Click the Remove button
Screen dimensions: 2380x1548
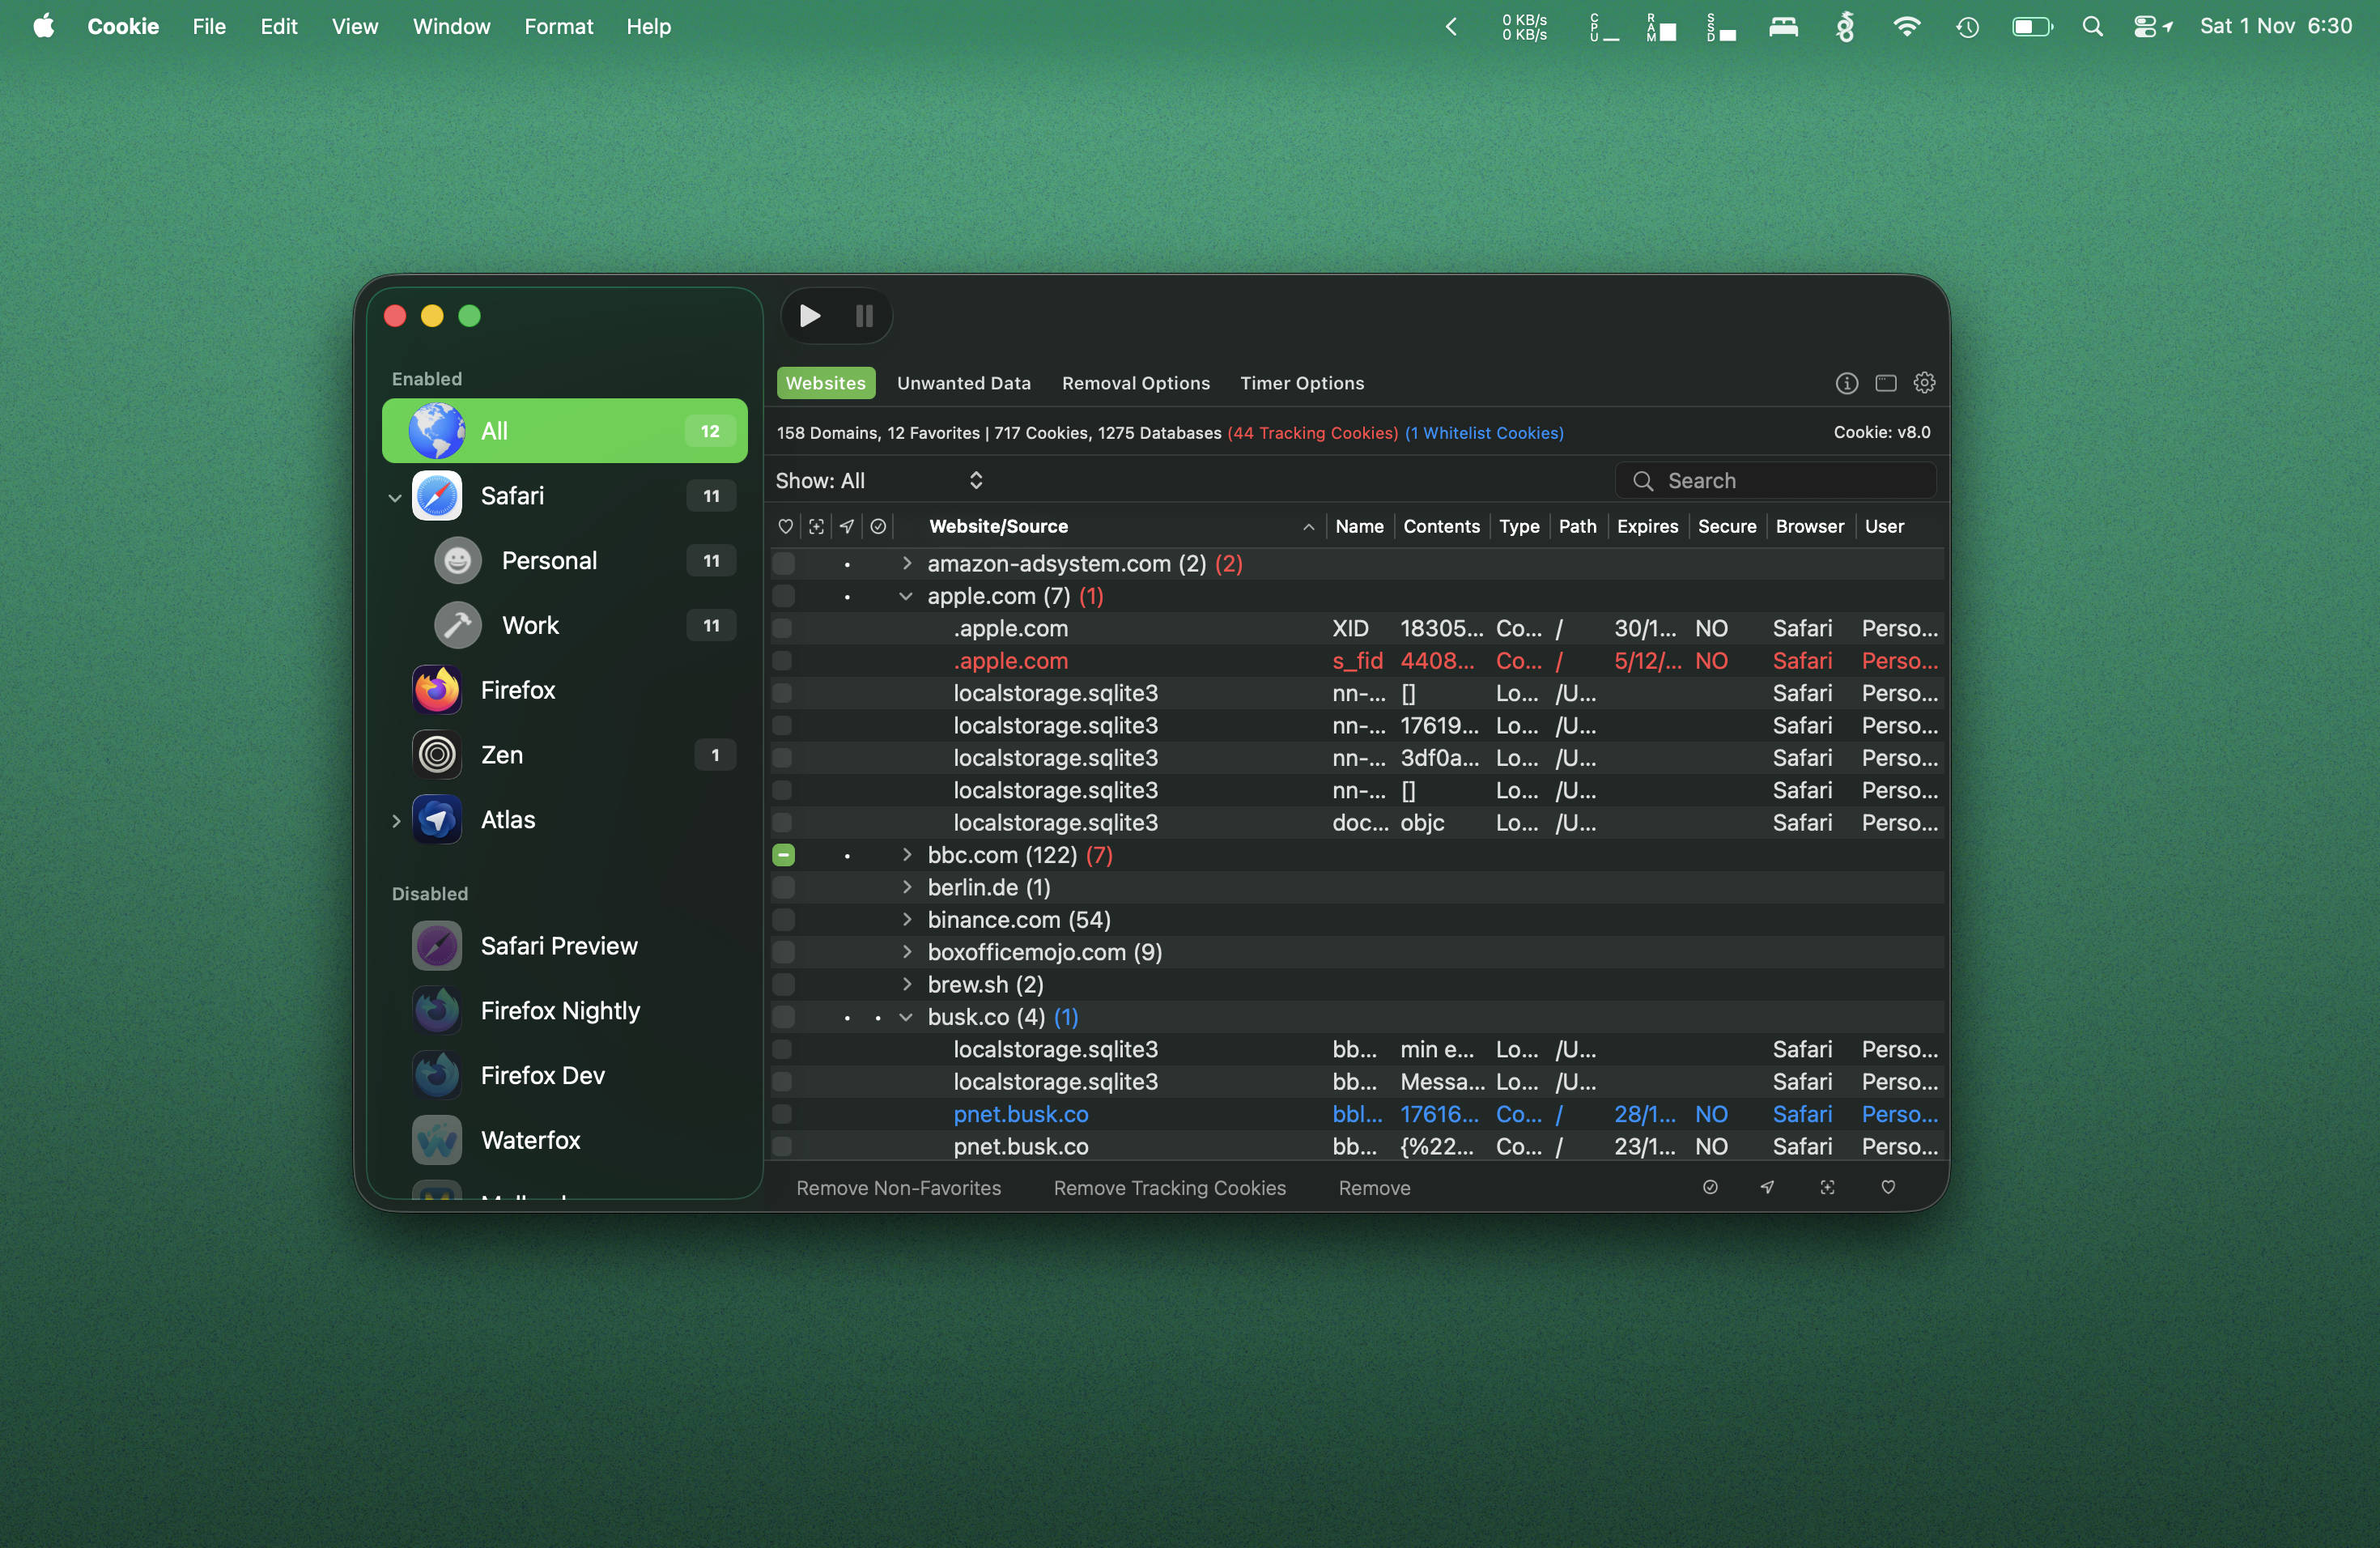[1375, 1188]
